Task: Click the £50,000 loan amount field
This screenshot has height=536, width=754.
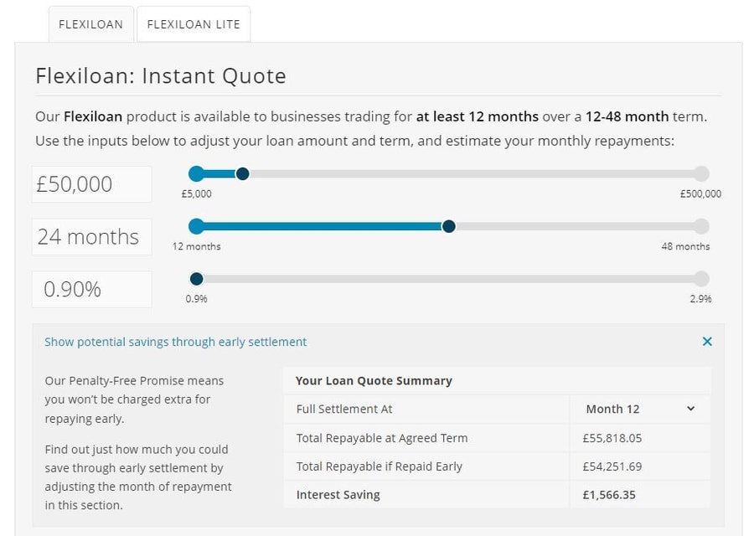Action: tap(91, 184)
